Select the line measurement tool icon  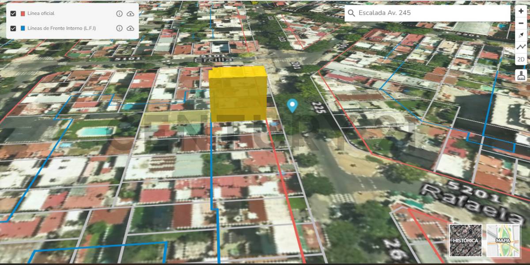pos(521,47)
